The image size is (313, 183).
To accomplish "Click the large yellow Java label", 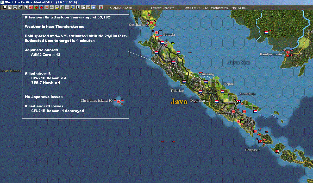I will pyautogui.click(x=179, y=101).
